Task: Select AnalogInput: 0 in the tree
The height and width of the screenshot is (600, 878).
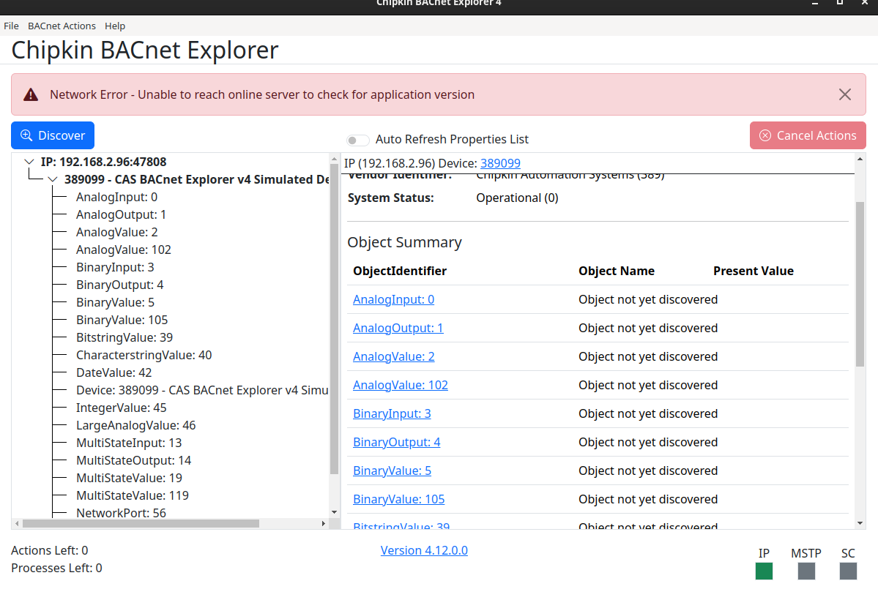Action: [116, 197]
